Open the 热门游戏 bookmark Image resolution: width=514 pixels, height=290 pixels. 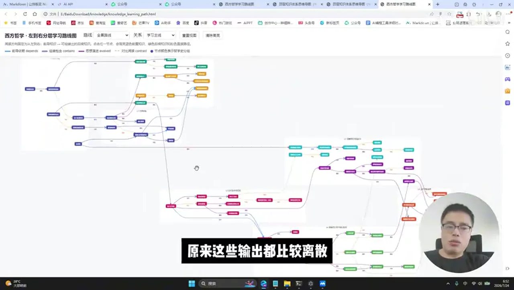click(223, 23)
